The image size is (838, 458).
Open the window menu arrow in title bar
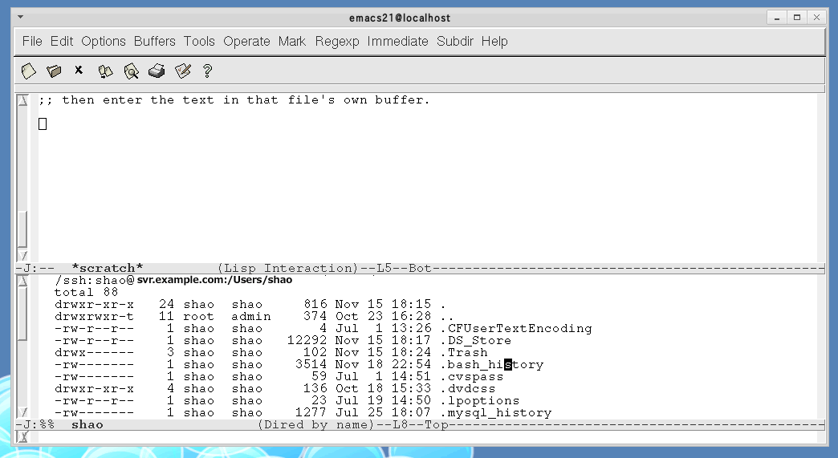[20, 17]
